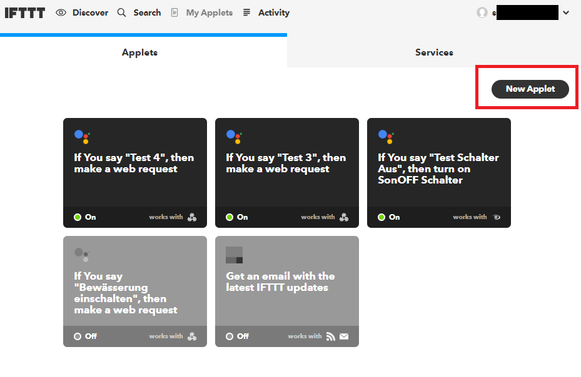Open the 'Test 3' web request applet
The width and height of the screenshot is (581, 377).
(286, 163)
